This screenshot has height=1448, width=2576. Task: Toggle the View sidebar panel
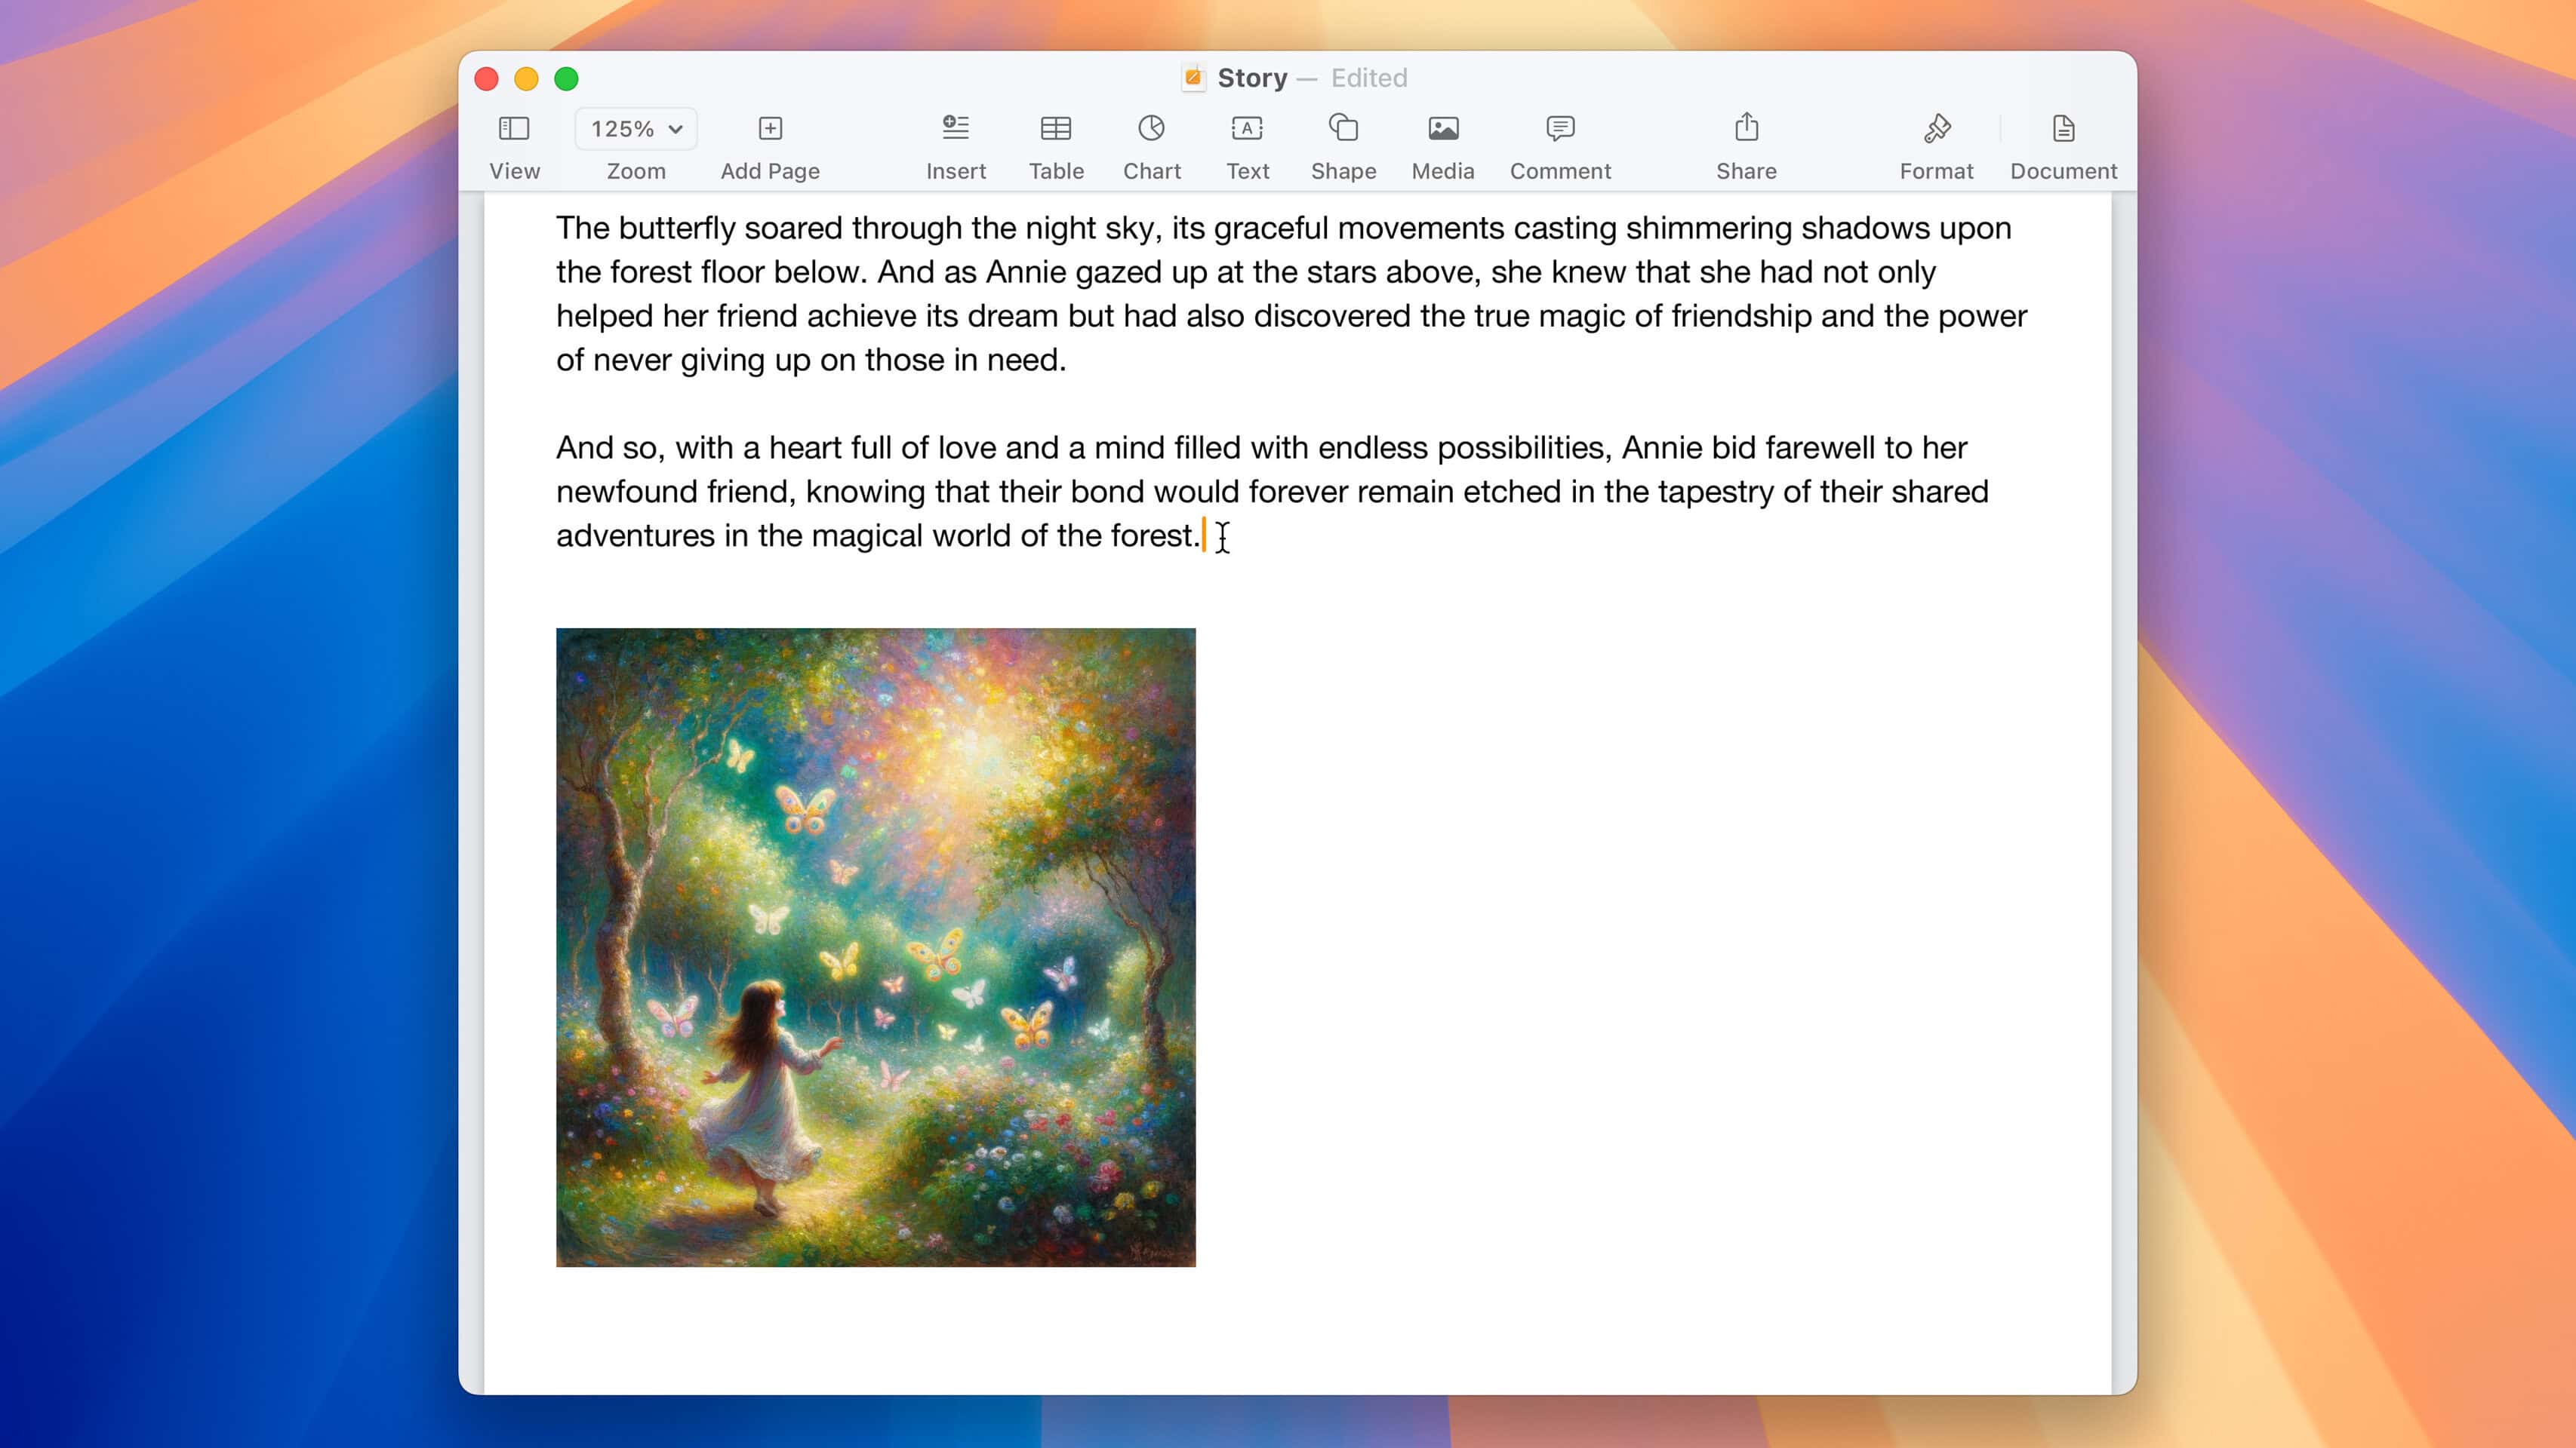(x=515, y=127)
